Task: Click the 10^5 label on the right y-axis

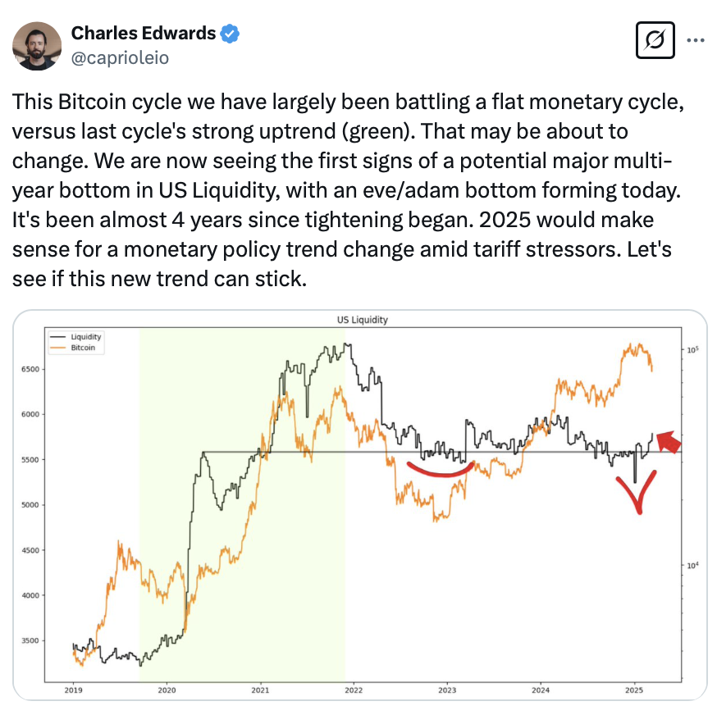Action: 693,348
